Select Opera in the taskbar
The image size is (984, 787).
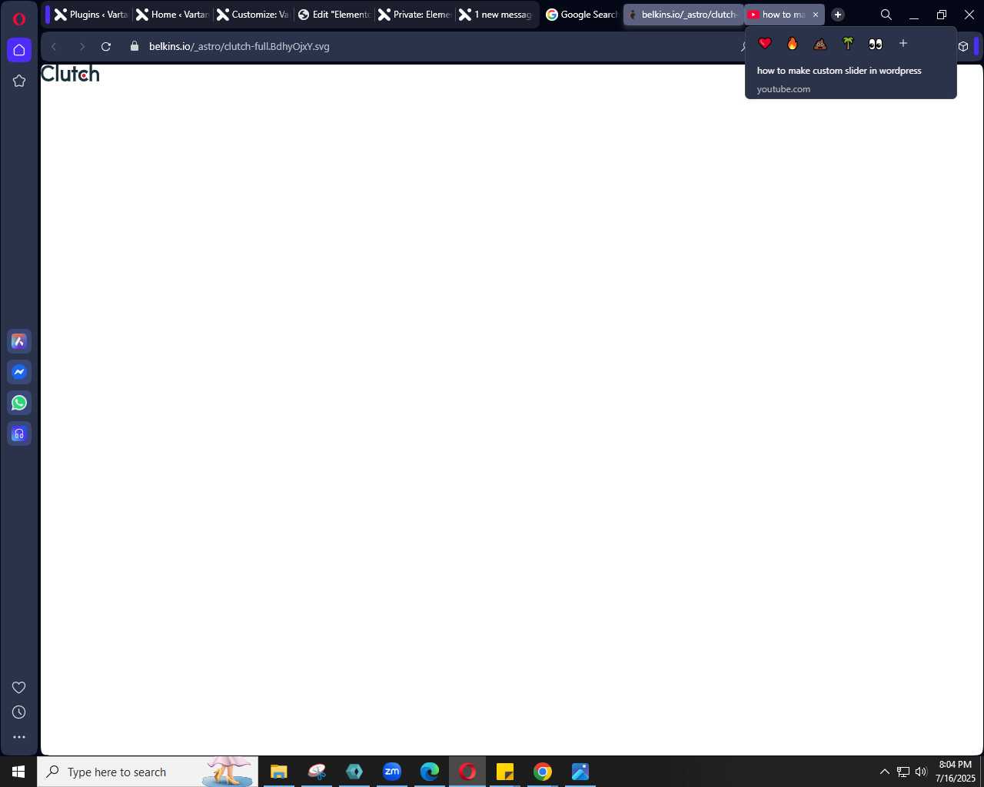[467, 772]
